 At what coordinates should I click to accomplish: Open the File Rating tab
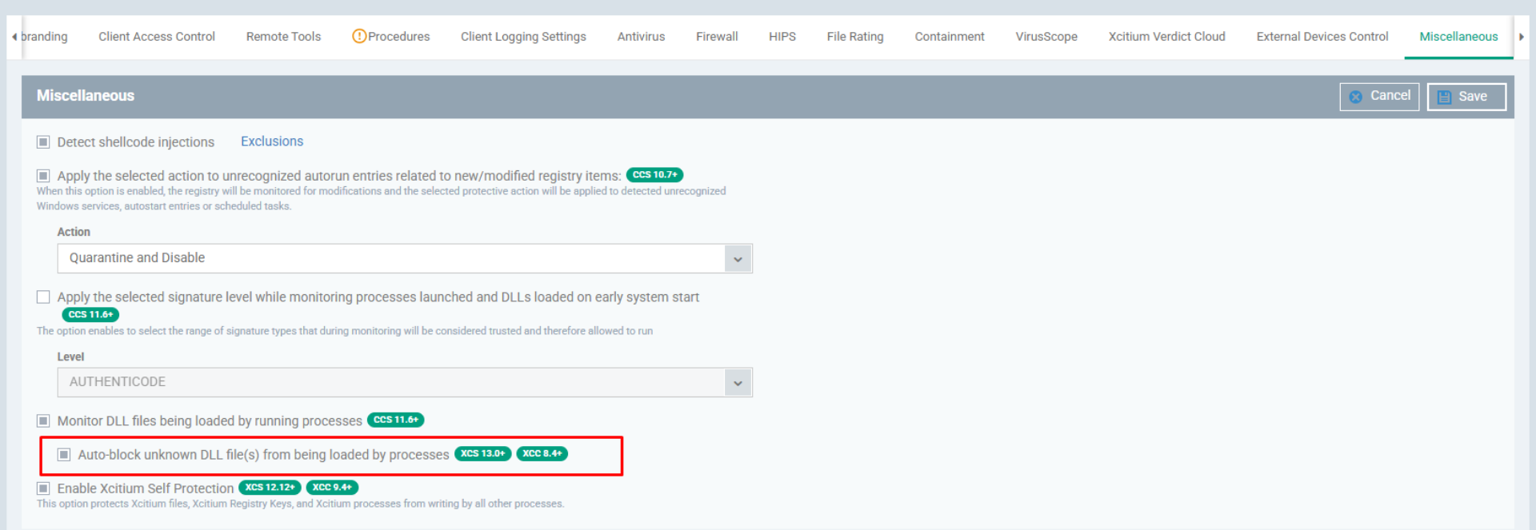[x=855, y=37]
